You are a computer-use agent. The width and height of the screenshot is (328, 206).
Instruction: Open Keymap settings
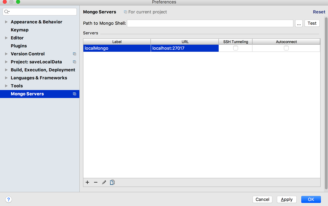(20, 30)
